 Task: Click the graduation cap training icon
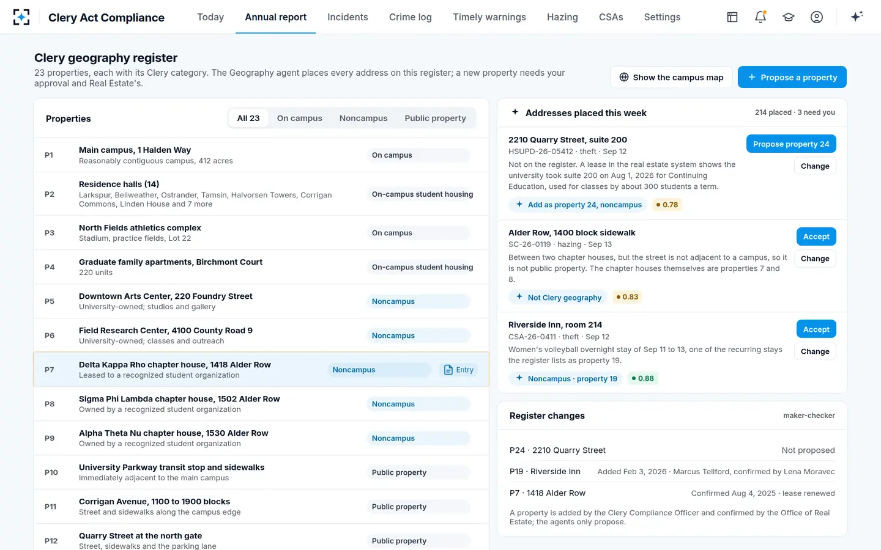(x=789, y=17)
